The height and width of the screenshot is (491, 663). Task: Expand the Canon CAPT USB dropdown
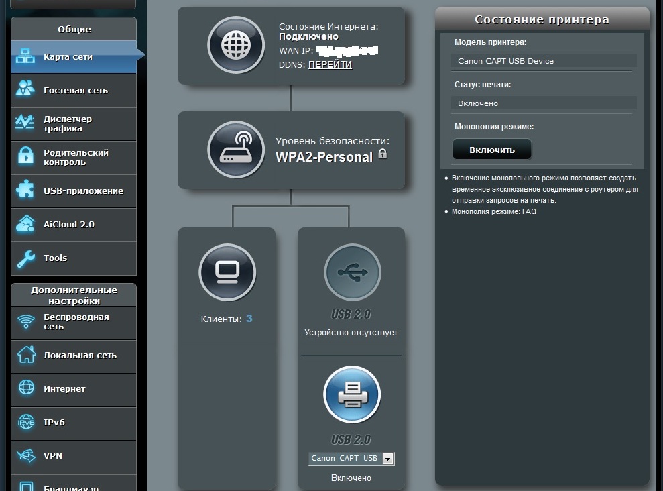pyautogui.click(x=388, y=459)
